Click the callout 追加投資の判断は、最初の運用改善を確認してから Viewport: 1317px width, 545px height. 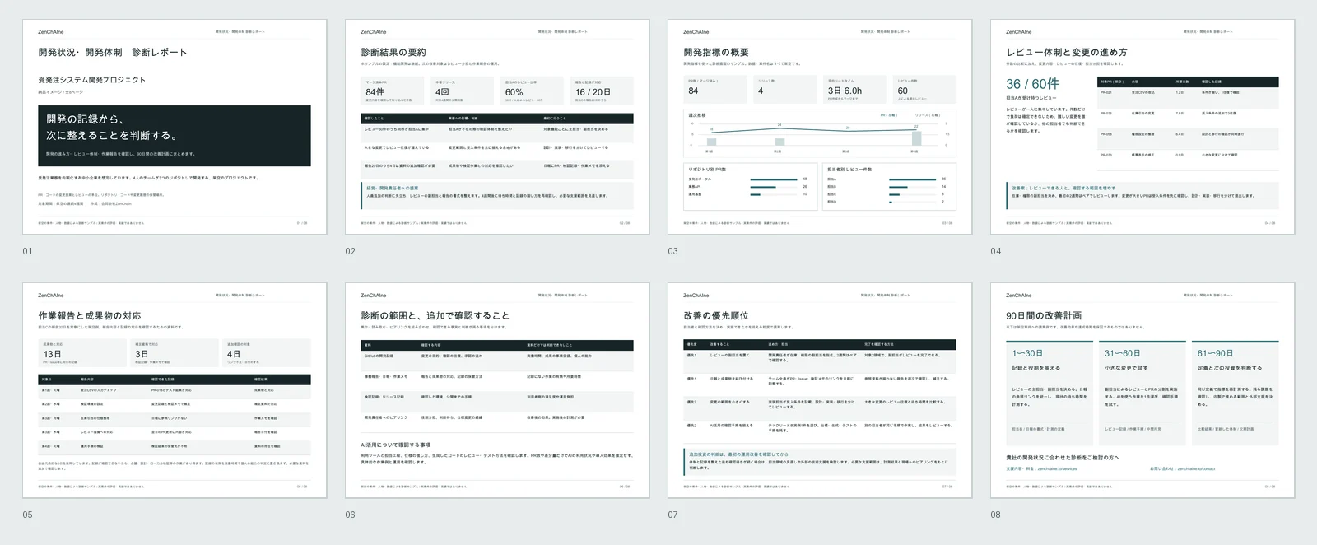click(x=820, y=461)
